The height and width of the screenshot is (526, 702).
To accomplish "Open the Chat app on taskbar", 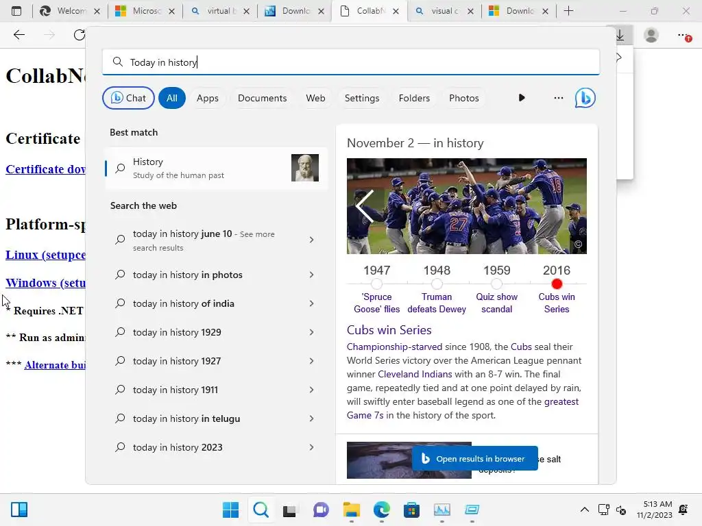I will (x=321, y=510).
